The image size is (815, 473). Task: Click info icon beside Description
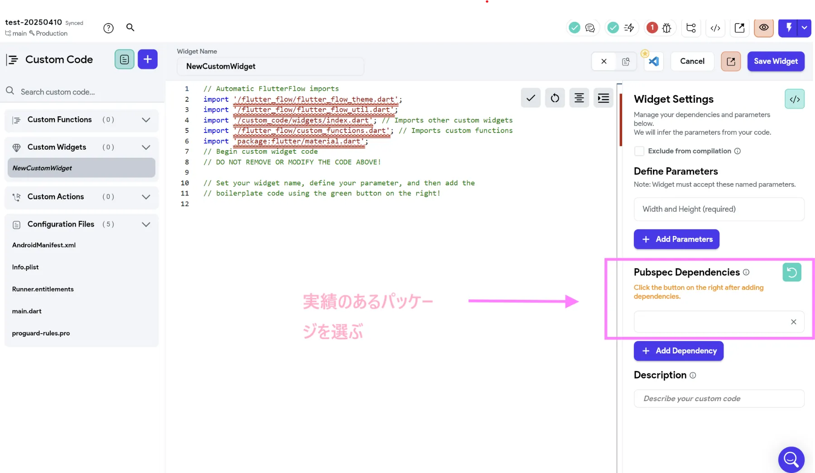point(693,375)
